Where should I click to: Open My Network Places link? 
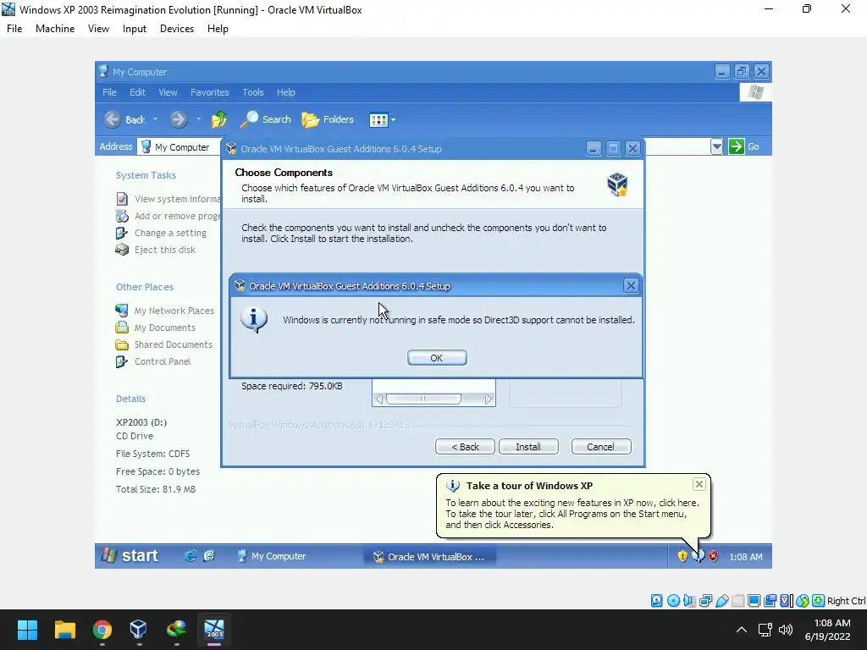(x=165, y=311)
